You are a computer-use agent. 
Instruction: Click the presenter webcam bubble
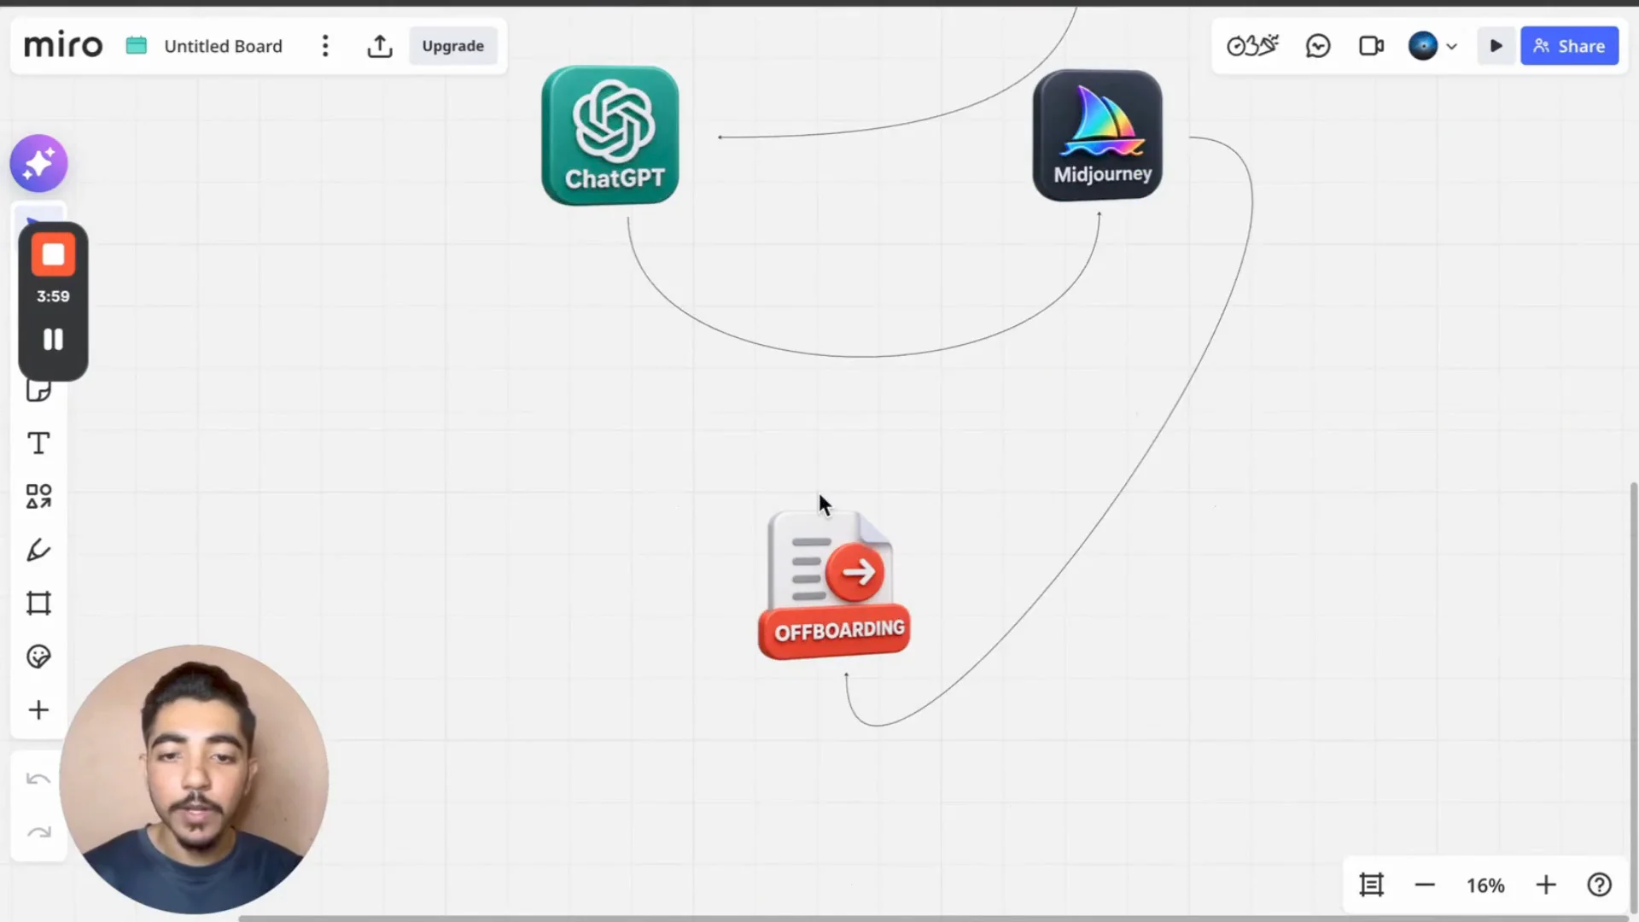point(195,779)
